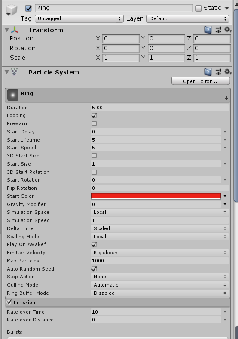Click the Open Editor button
238x339 pixels.
201,81
